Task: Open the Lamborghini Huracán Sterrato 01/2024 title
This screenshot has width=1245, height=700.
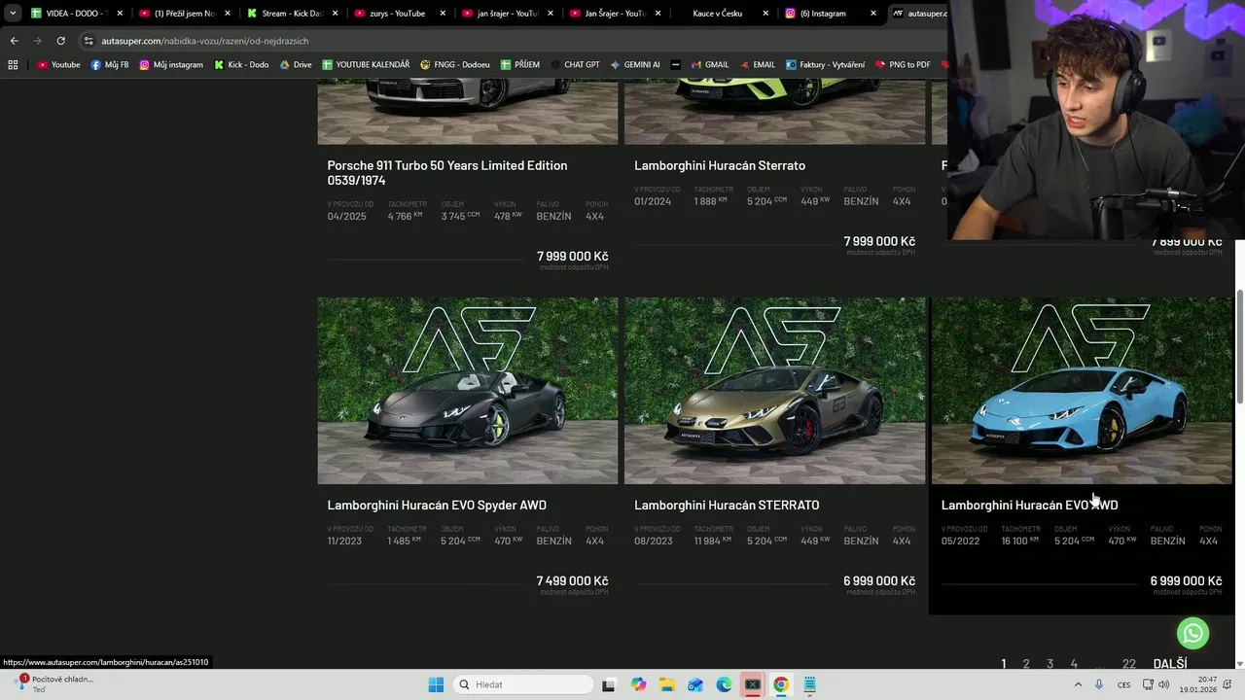Action: [720, 165]
